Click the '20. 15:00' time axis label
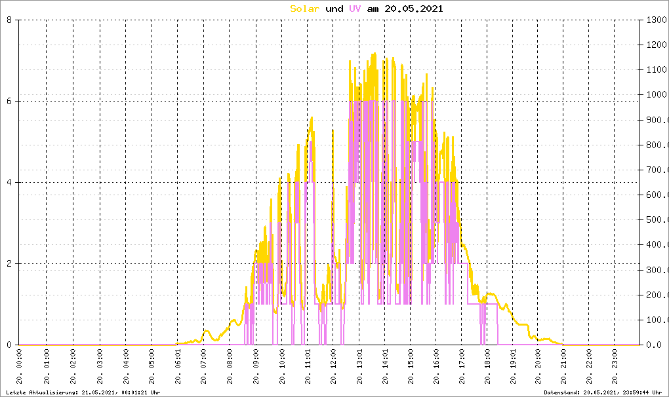 click(x=411, y=367)
